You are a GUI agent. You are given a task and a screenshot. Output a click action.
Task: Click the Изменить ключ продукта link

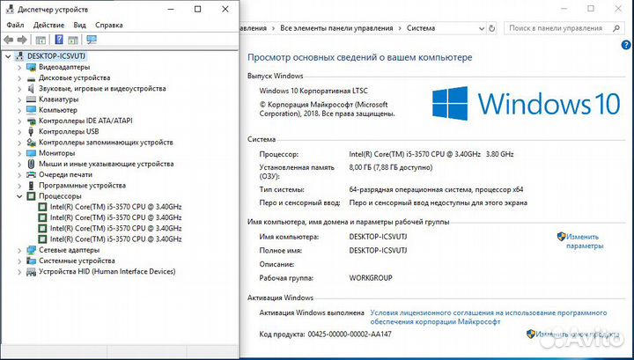click(x=578, y=334)
